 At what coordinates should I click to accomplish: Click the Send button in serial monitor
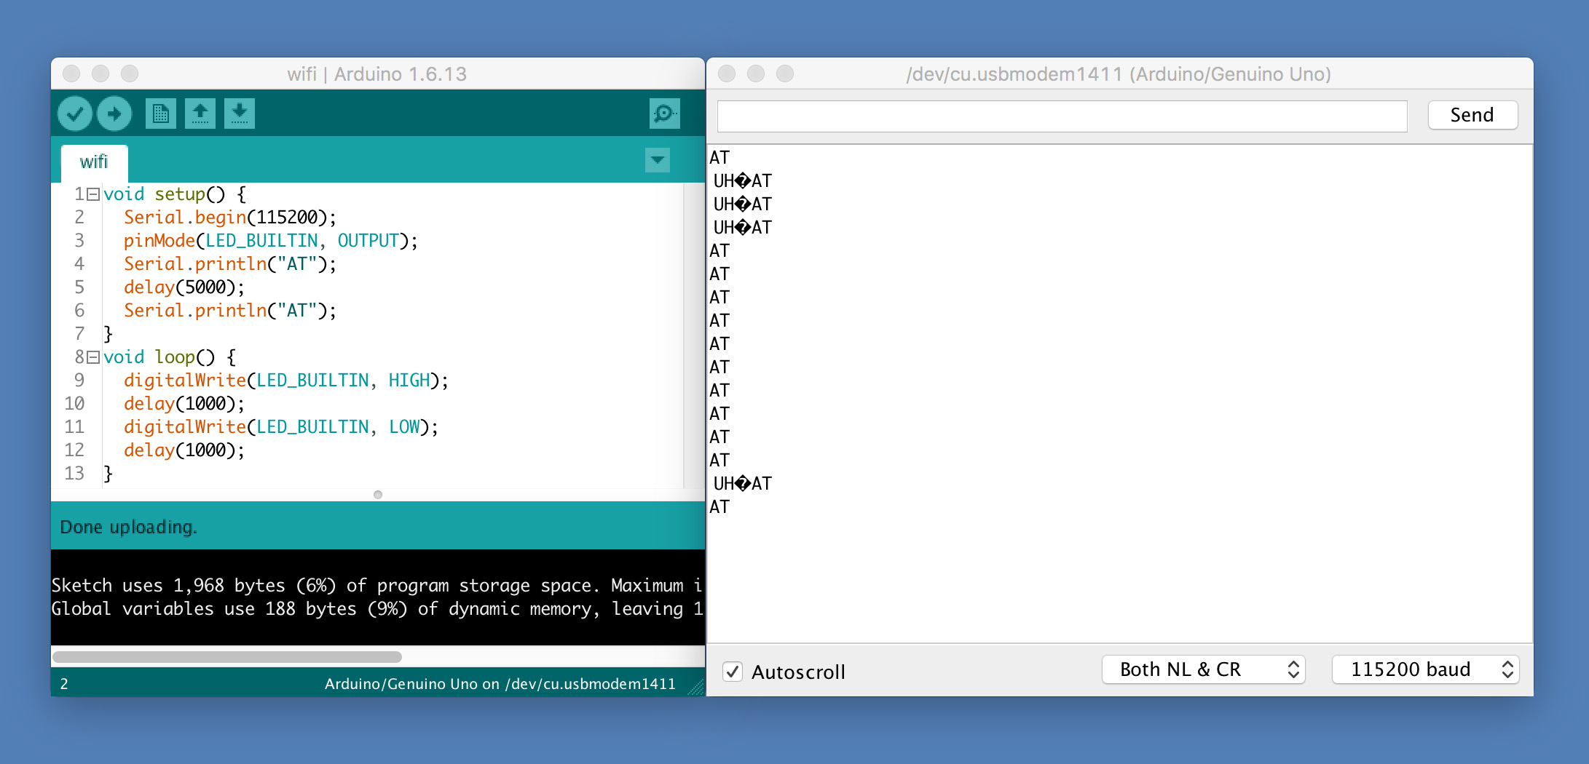click(x=1472, y=115)
